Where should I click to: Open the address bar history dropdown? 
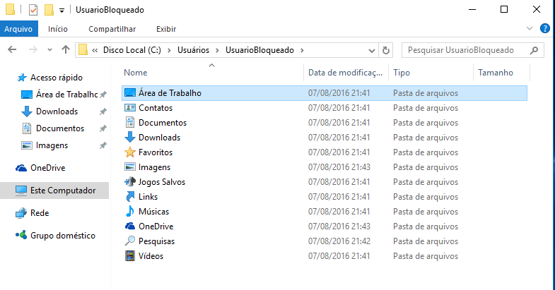372,51
